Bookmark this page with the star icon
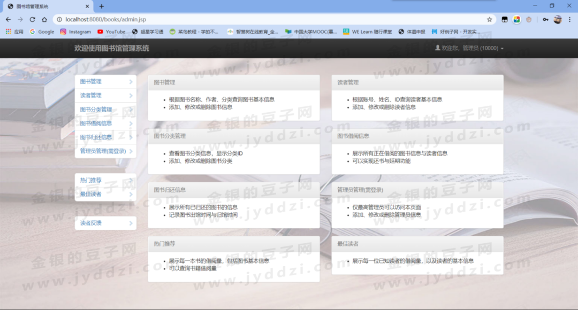This screenshot has height=310, width=578. [x=490, y=20]
